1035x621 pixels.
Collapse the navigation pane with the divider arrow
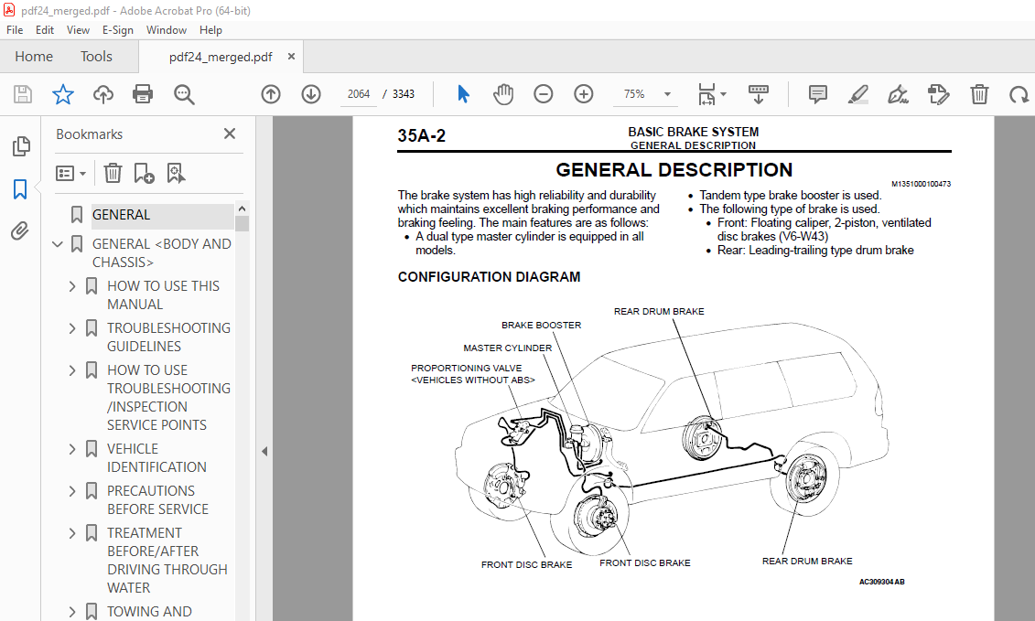pyautogui.click(x=264, y=451)
